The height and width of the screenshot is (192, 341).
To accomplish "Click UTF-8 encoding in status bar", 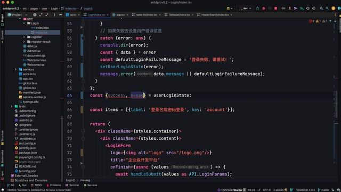I will tap(267, 190).
